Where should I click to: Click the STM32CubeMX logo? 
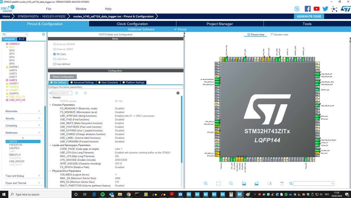[x=7, y=9]
